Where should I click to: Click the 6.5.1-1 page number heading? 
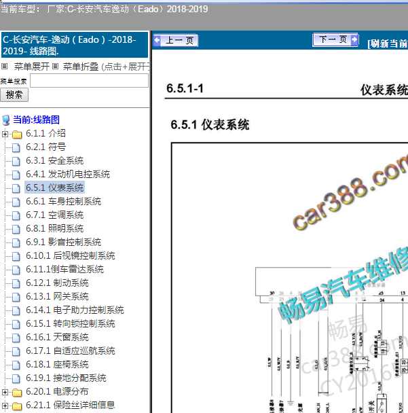(x=185, y=88)
